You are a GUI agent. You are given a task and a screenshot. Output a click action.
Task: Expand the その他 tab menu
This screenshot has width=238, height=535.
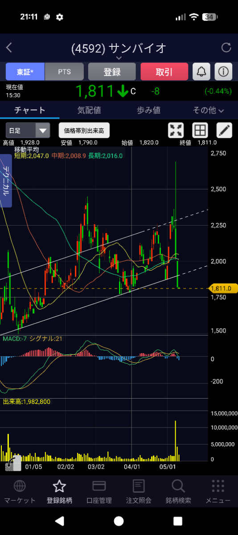coord(208,110)
